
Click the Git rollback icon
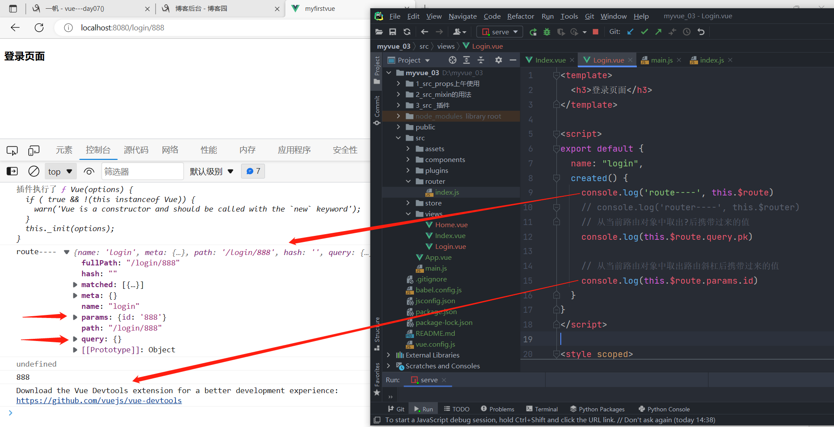[x=701, y=32]
